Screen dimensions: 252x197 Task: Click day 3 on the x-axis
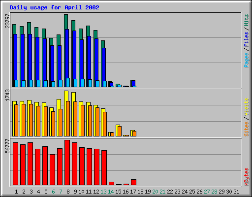pos(31,192)
